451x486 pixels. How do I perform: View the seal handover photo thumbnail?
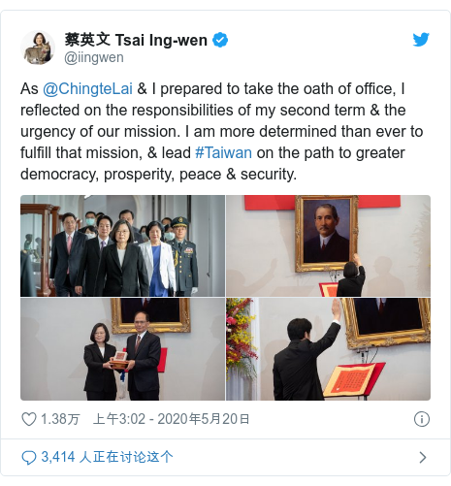tap(122, 349)
